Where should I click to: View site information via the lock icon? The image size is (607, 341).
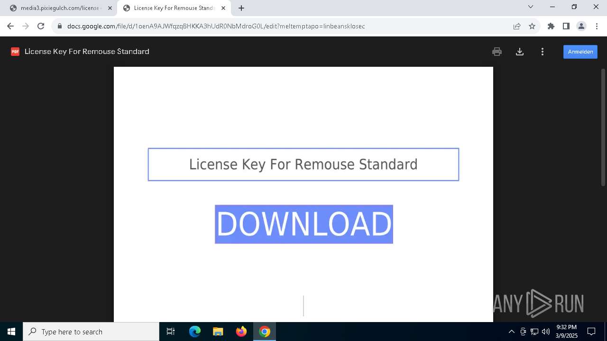(x=60, y=26)
